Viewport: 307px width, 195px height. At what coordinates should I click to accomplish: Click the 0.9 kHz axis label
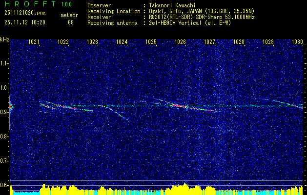(4, 112)
